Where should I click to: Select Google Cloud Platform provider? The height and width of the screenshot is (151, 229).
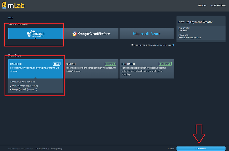pos(91,34)
